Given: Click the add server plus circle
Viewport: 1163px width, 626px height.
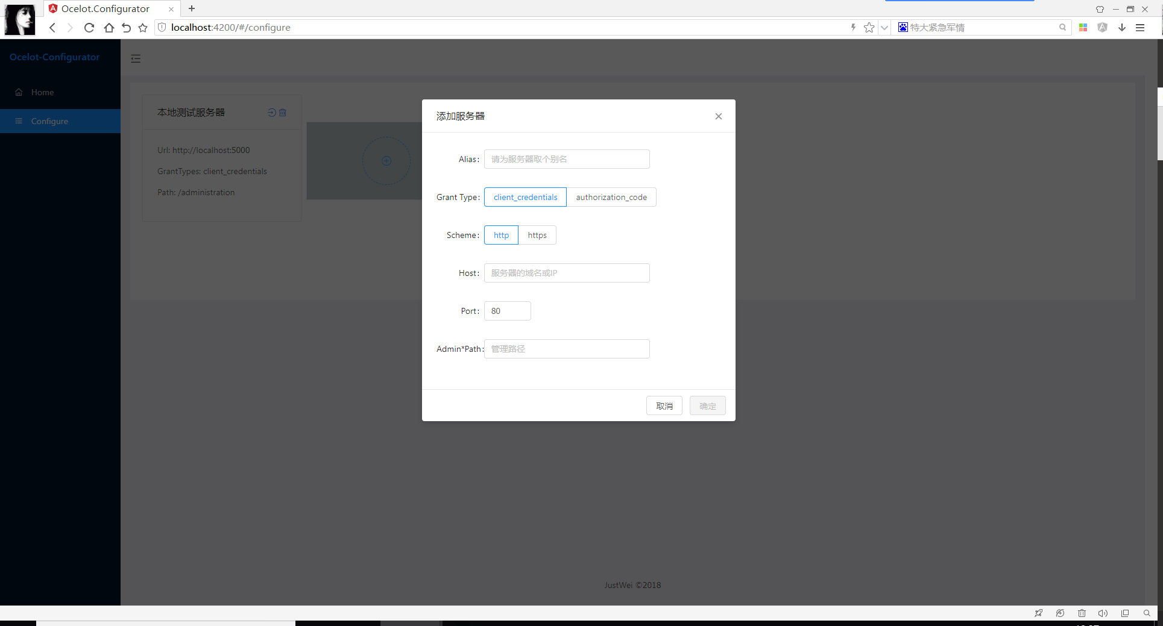Looking at the screenshot, I should (386, 161).
